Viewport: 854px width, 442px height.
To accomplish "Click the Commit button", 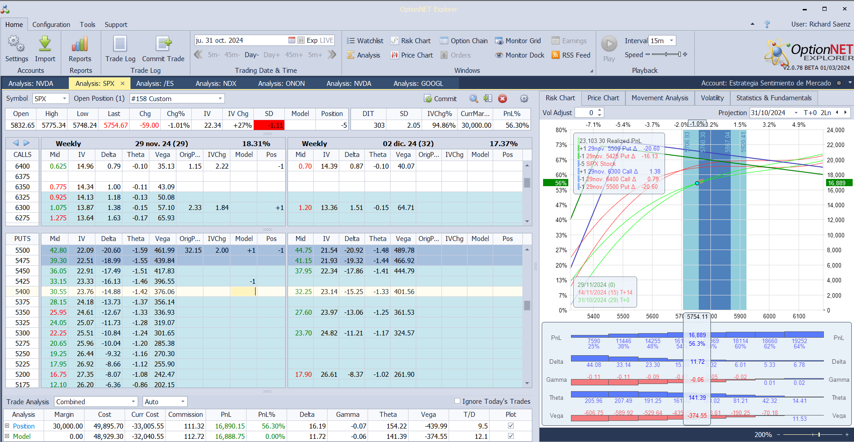I will (440, 98).
